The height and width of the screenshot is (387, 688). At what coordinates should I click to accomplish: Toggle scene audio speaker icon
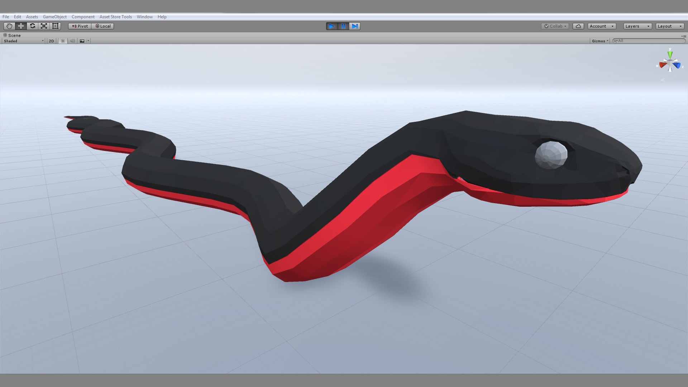(72, 41)
